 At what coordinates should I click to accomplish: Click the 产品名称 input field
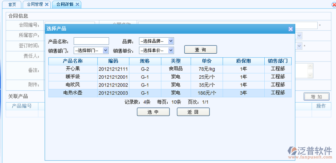coord(91,41)
